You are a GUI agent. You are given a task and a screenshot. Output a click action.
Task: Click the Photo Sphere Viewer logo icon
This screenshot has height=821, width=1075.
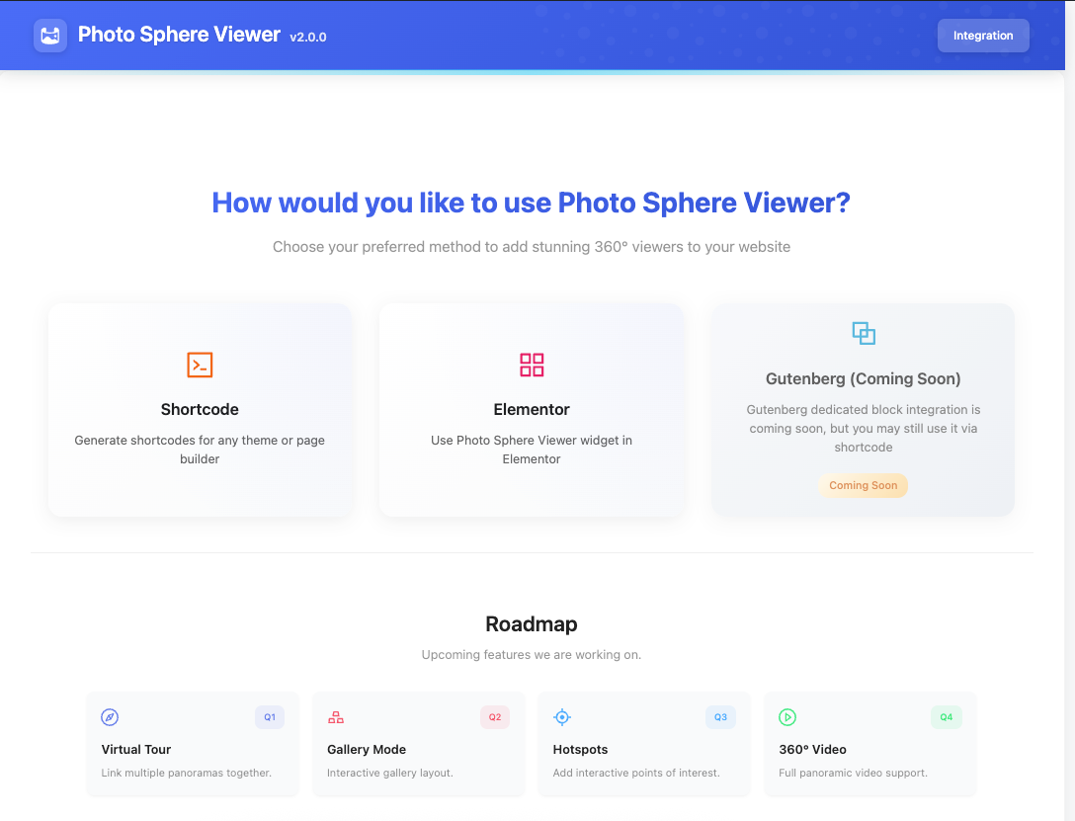[50, 36]
